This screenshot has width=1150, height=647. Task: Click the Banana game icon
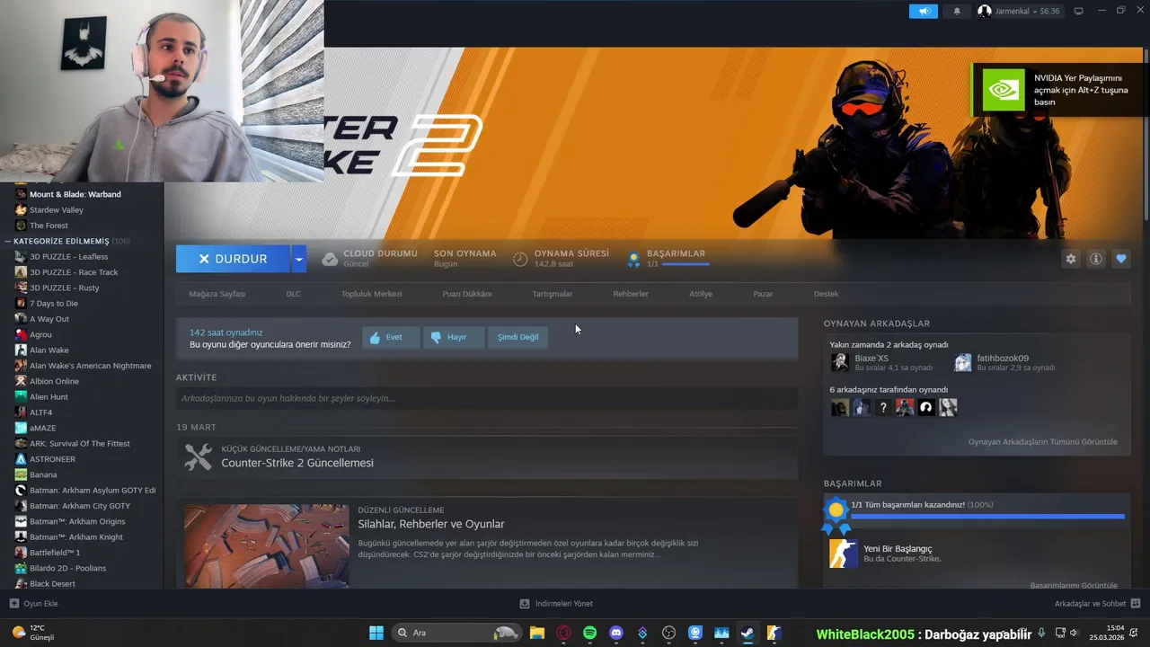tap(21, 474)
